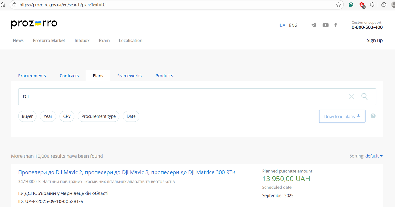Click the DJI search text field
The height and width of the screenshot is (207, 395).
pyautogui.click(x=197, y=97)
